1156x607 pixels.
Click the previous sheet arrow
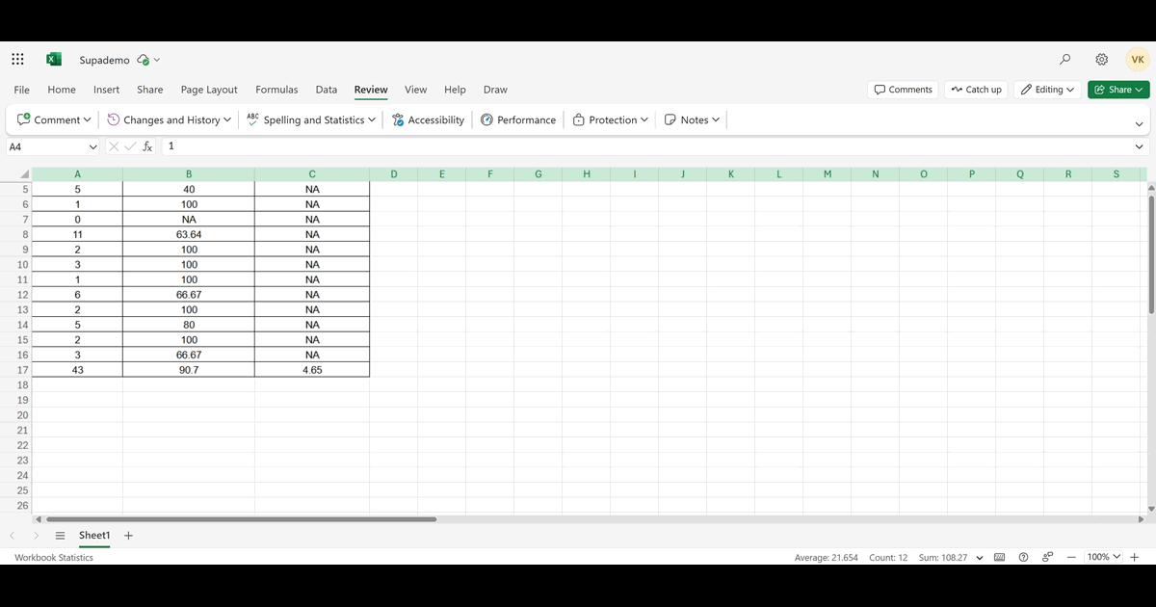(x=12, y=536)
